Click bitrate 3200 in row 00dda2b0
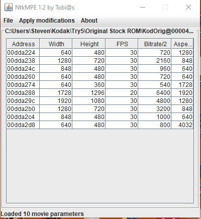The height and width of the screenshot is (219, 201). 155,109
